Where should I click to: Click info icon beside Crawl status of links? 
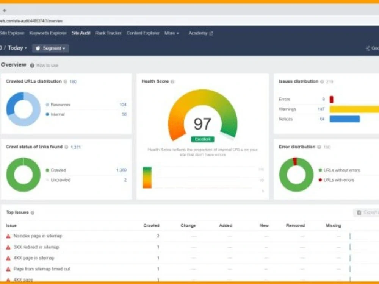pyautogui.click(x=66, y=147)
